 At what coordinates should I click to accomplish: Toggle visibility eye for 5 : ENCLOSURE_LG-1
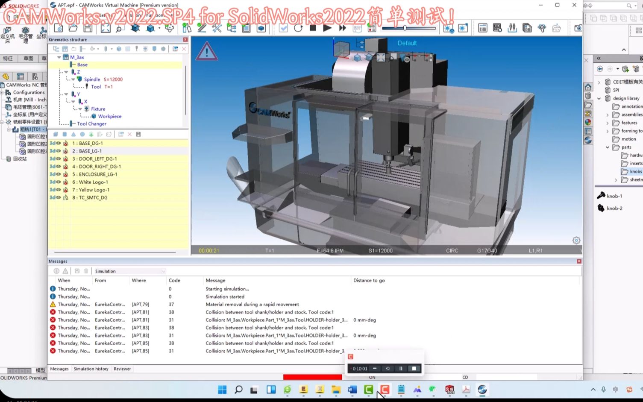coord(59,174)
